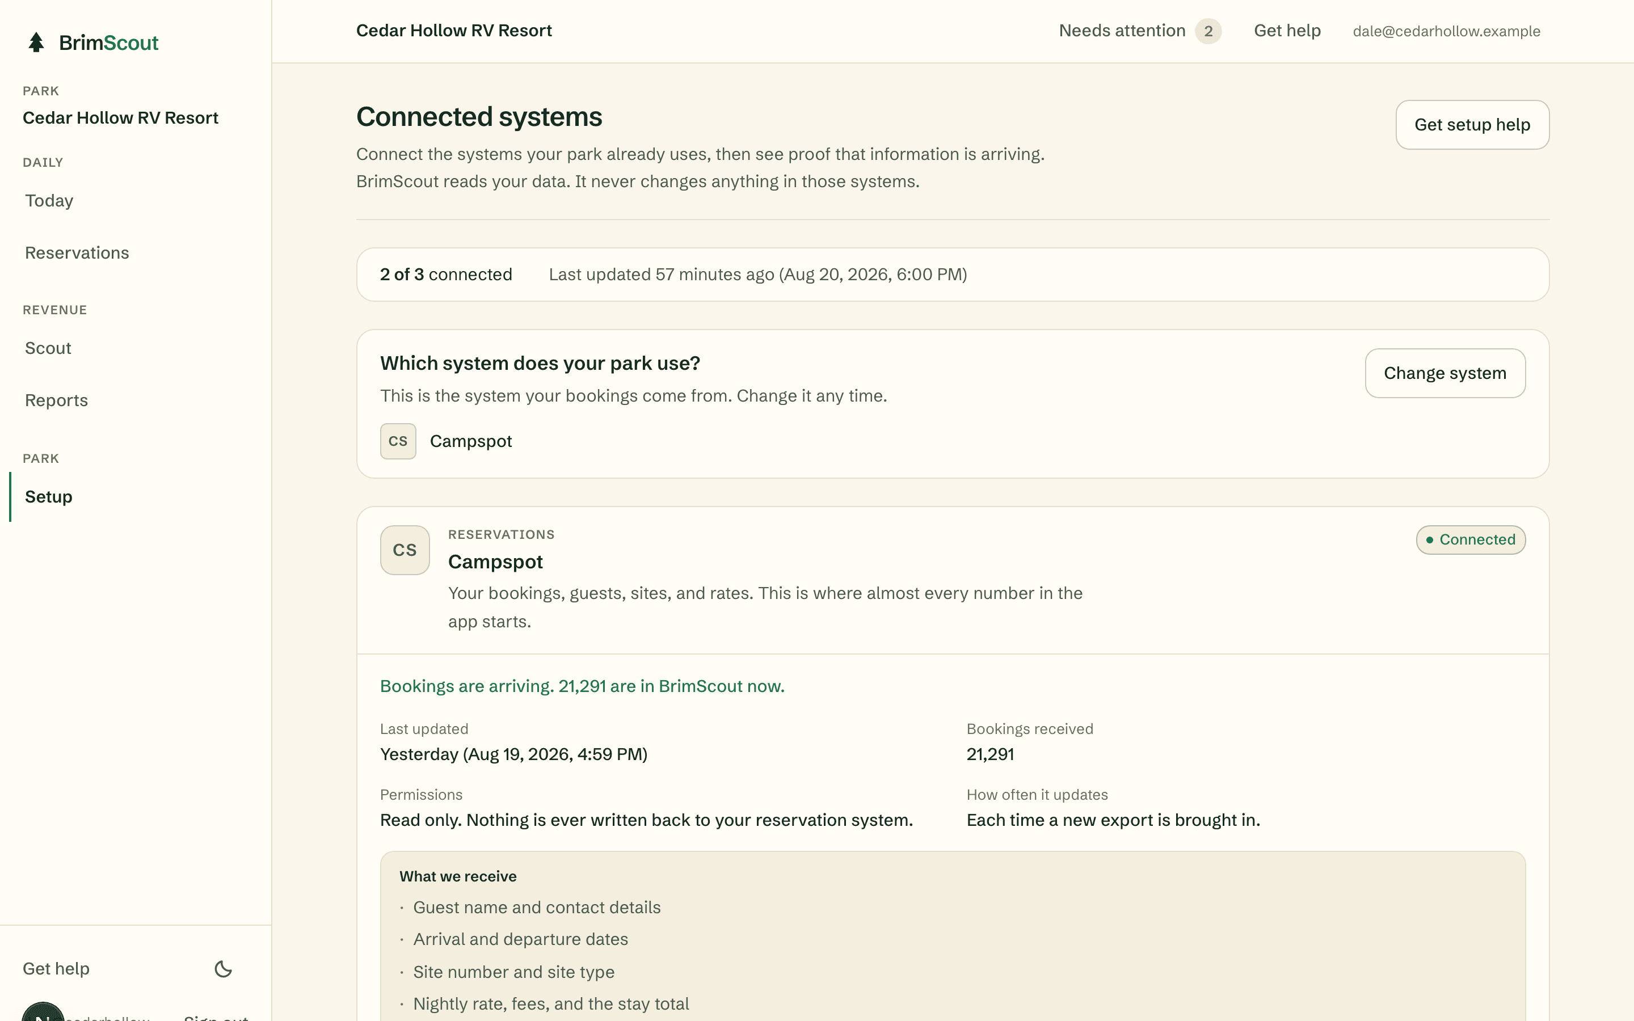Click the Yesterday (Aug 19, 2026, 4:59 PM) value

pos(513,754)
